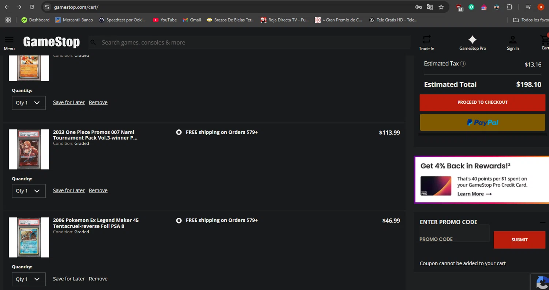The width and height of the screenshot is (549, 290).
Task: Remove Nami Tournament Pack card
Action: click(x=98, y=190)
